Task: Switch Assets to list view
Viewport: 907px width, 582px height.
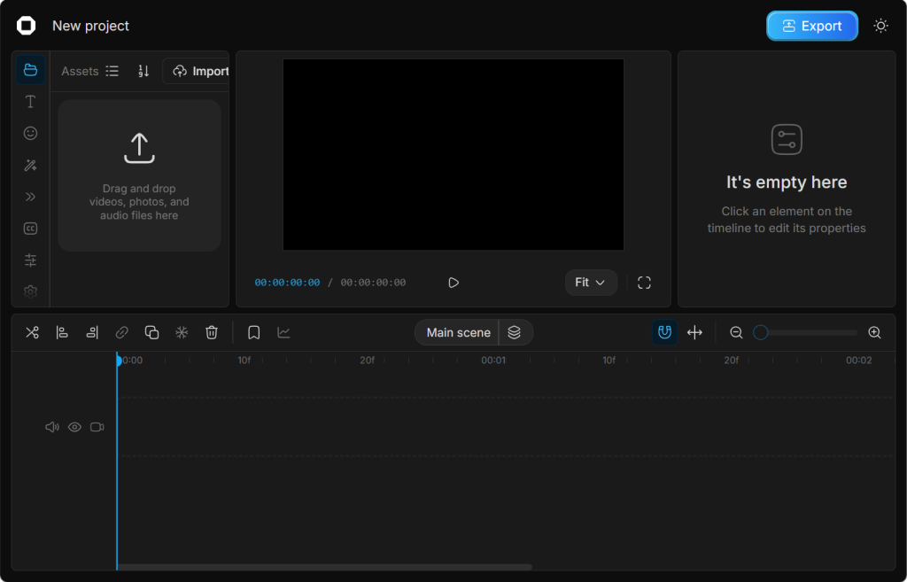Action: click(112, 71)
